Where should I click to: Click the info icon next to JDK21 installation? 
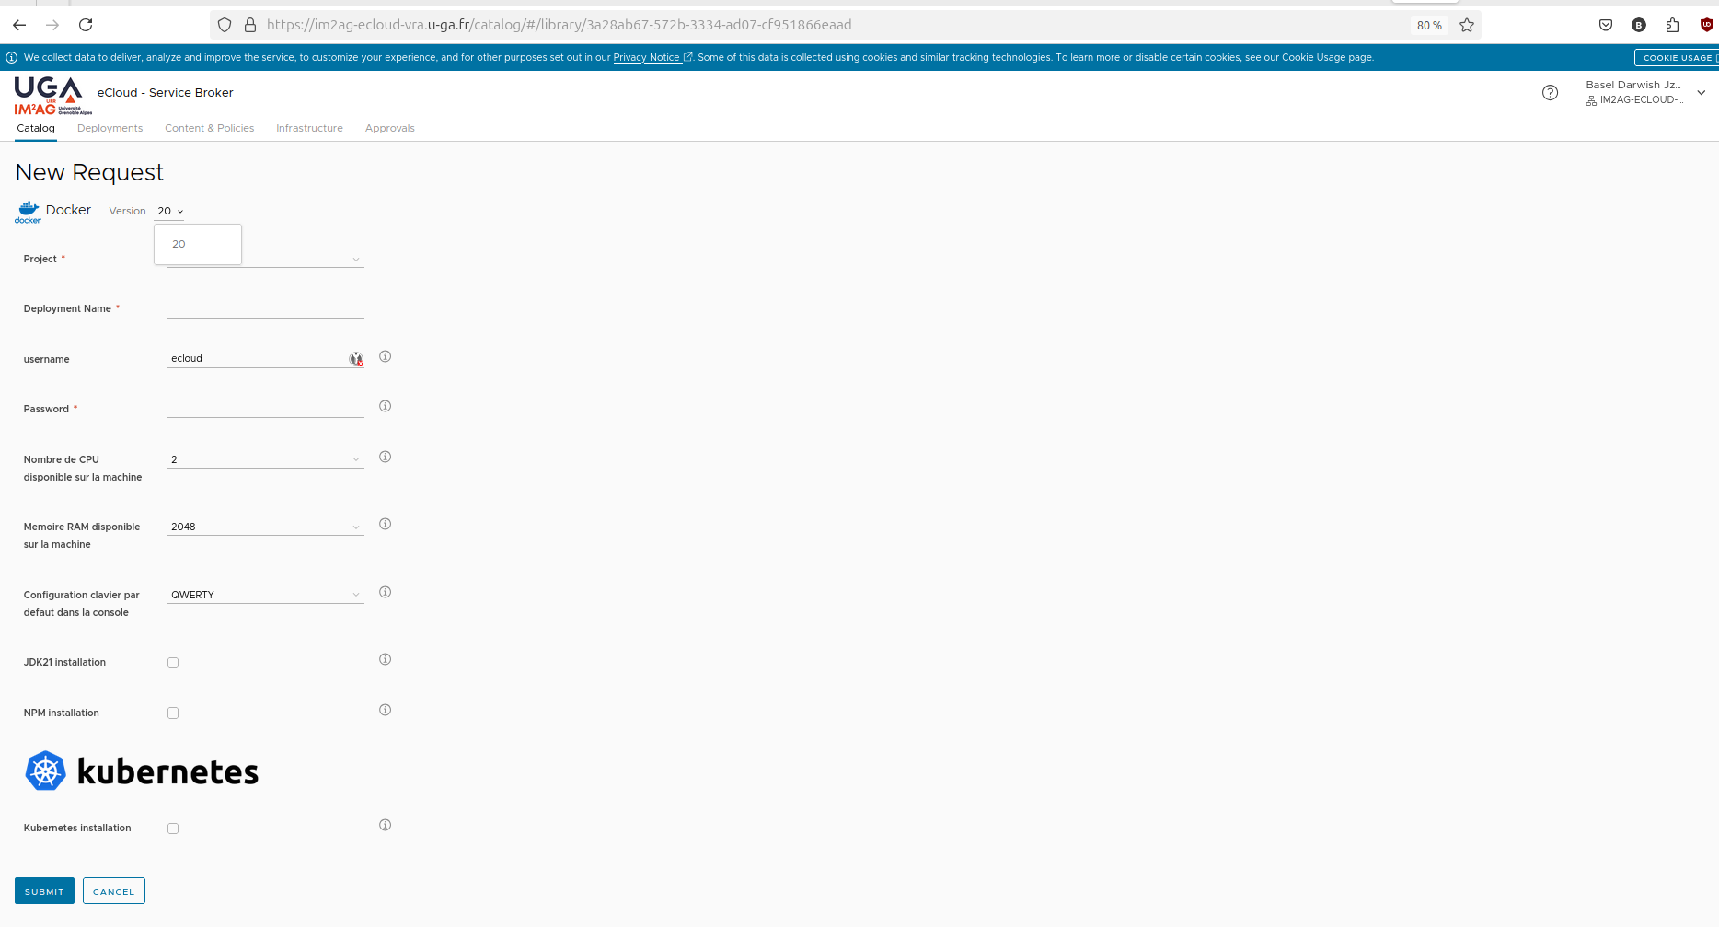pyautogui.click(x=385, y=659)
